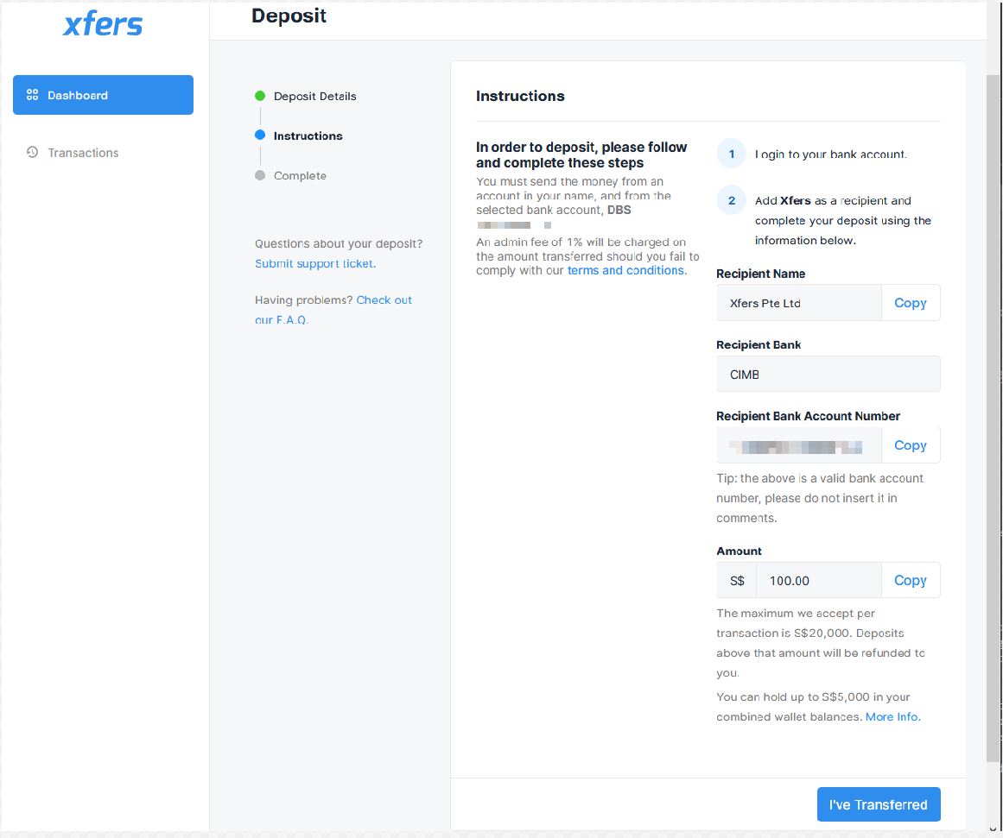The height and width of the screenshot is (838, 1003).
Task: Open the Check out our F.A.Q. link
Action: pos(384,299)
